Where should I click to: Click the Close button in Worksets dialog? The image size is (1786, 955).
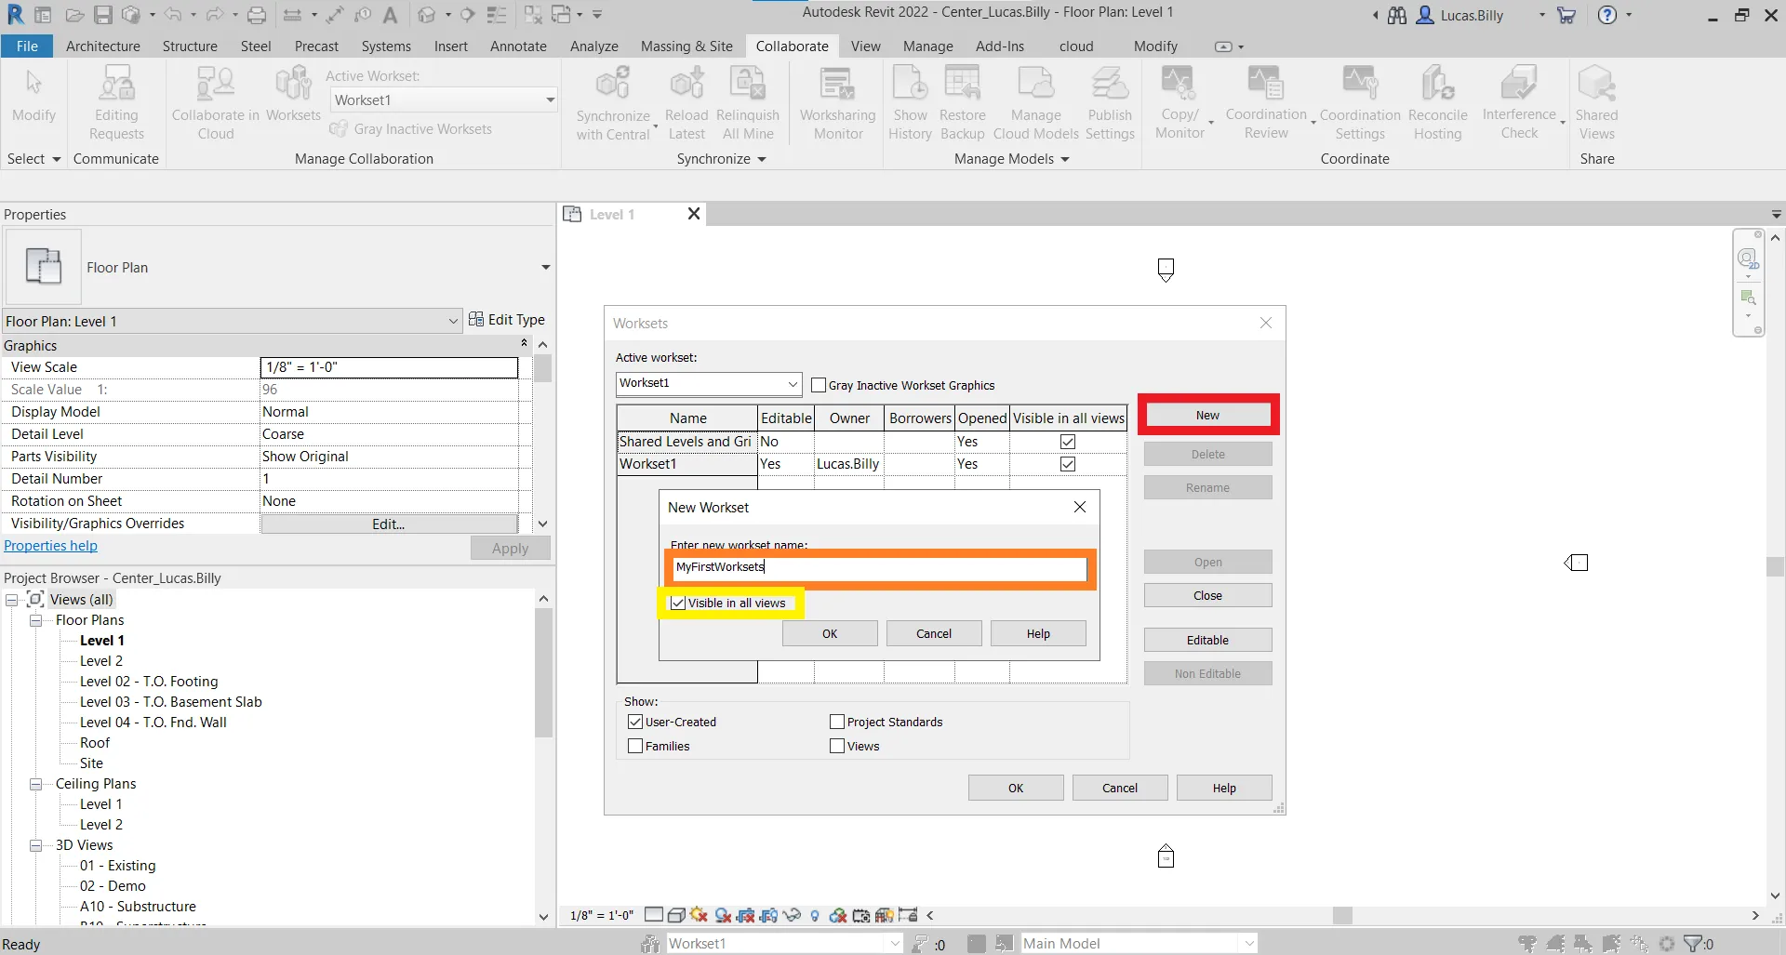click(x=1207, y=595)
